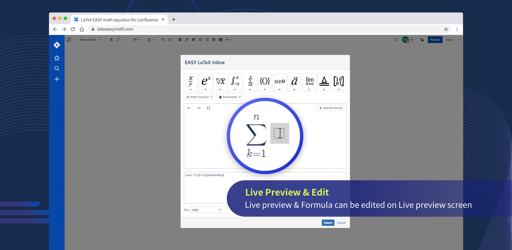Click the placeholder box beside the sum
Screen dimensions: 512x250
[280, 133]
